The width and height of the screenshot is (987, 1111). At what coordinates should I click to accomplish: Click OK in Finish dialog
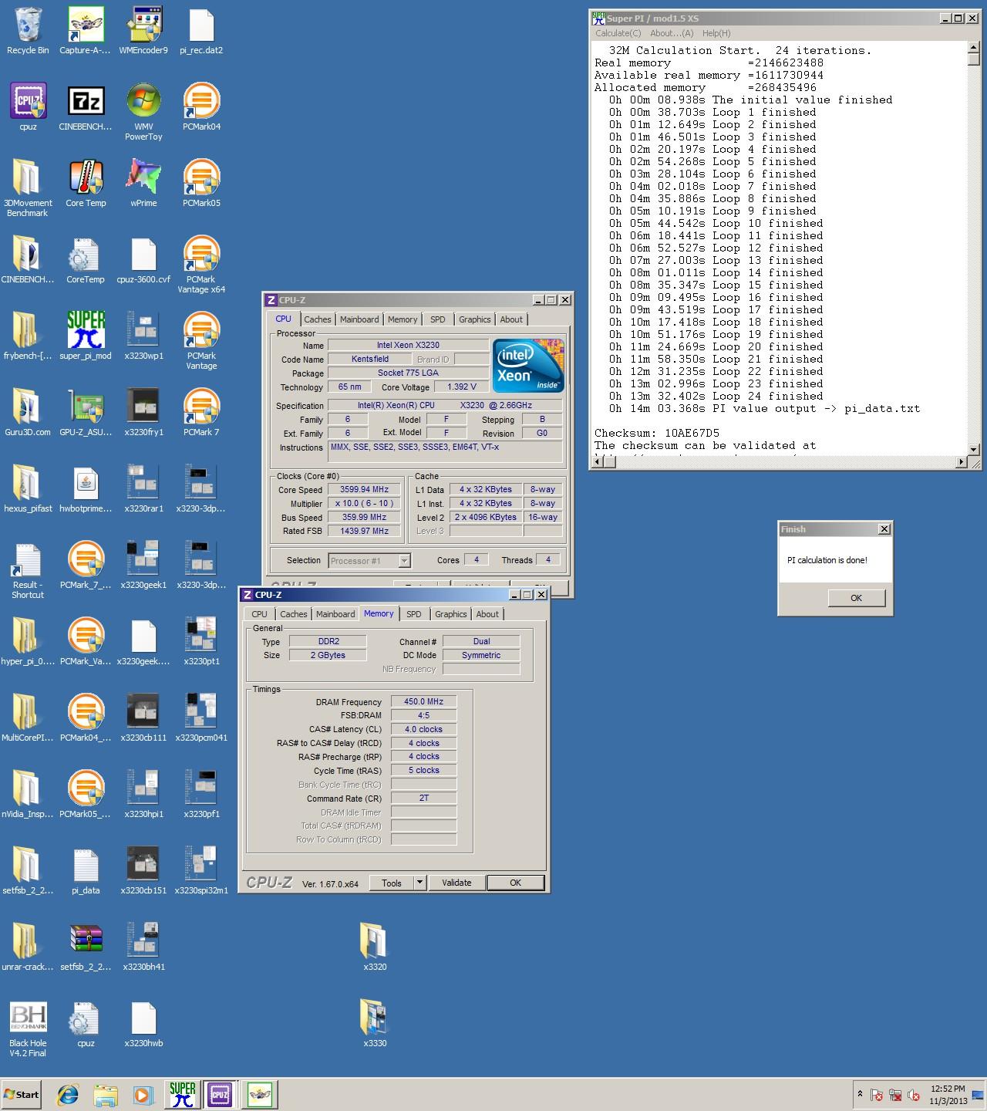pyautogui.click(x=856, y=598)
